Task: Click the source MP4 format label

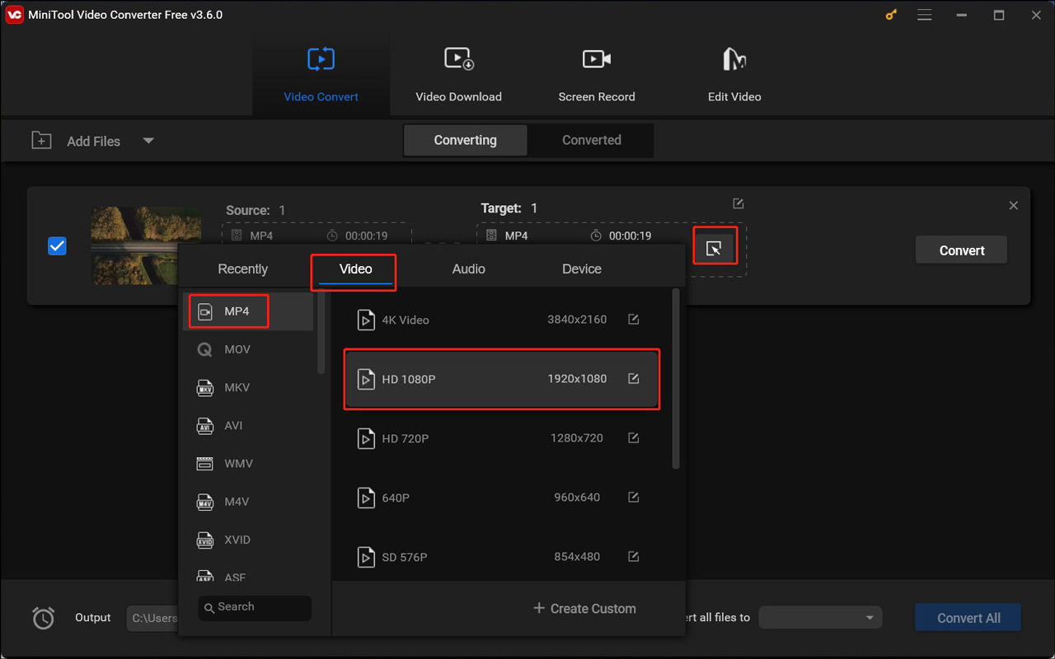Action: tap(261, 236)
